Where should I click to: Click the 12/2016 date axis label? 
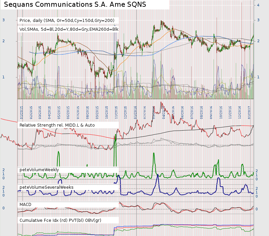pos(240,112)
